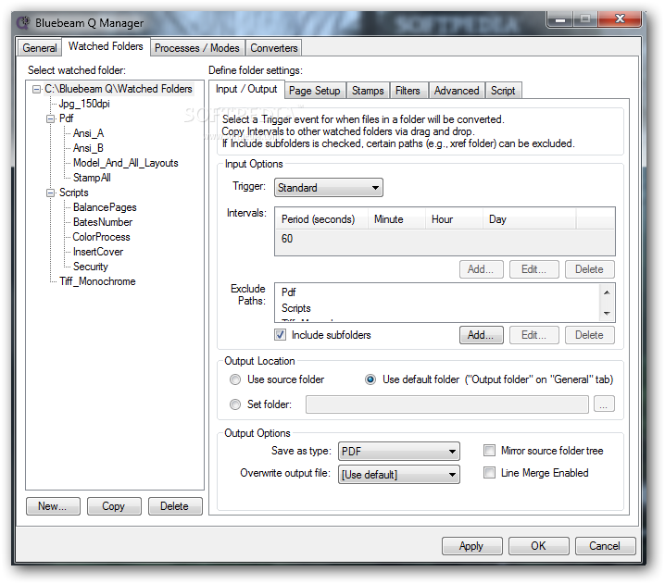Click the Cancel button
The width and height of the screenshot is (665, 584).
[x=605, y=546]
